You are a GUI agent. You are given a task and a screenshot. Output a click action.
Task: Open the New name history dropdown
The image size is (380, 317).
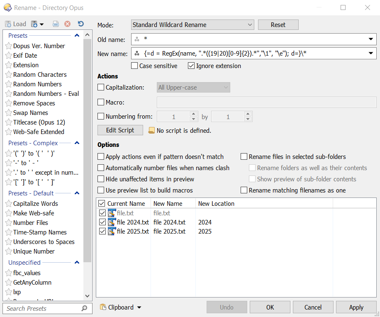tap(371, 54)
